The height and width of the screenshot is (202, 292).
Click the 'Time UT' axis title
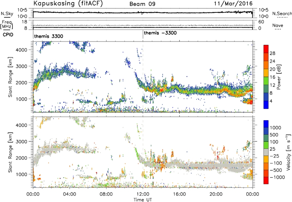click(x=143, y=200)
